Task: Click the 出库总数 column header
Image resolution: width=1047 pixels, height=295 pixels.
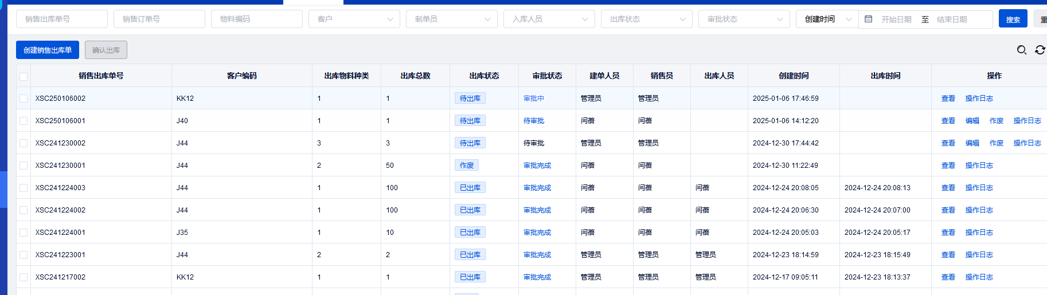Action: [416, 76]
